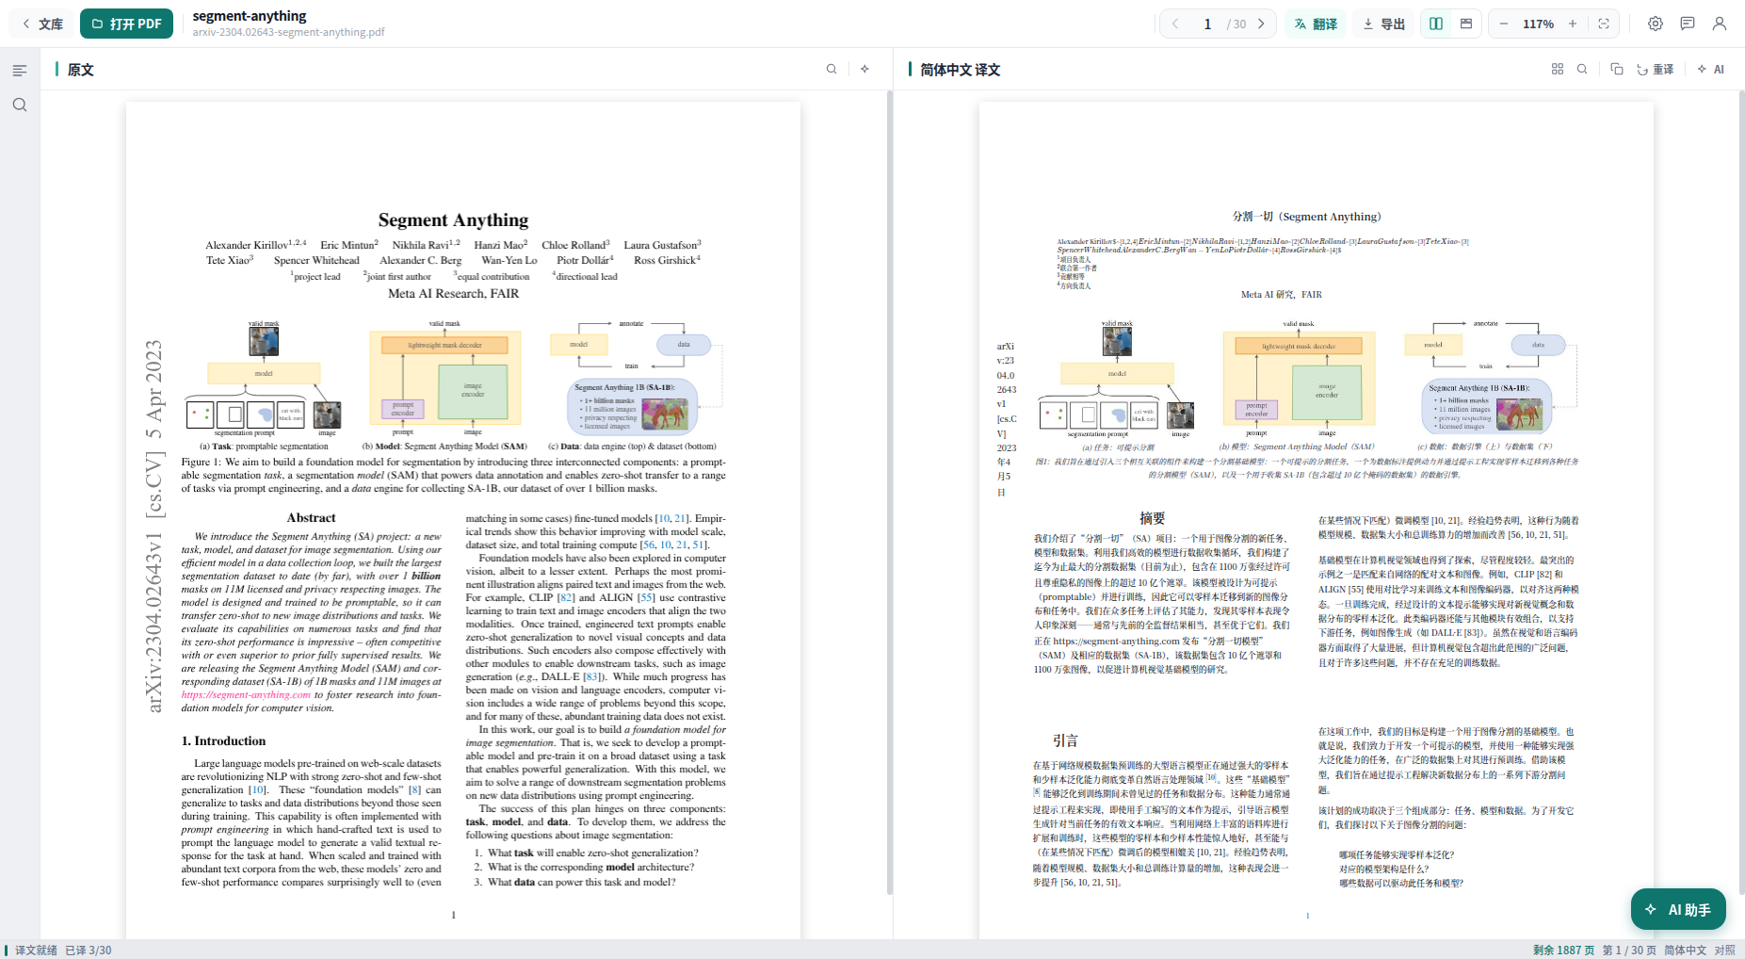This screenshot has width=1745, height=959.
Task: Search within the 原文 original pane
Action: (832, 69)
